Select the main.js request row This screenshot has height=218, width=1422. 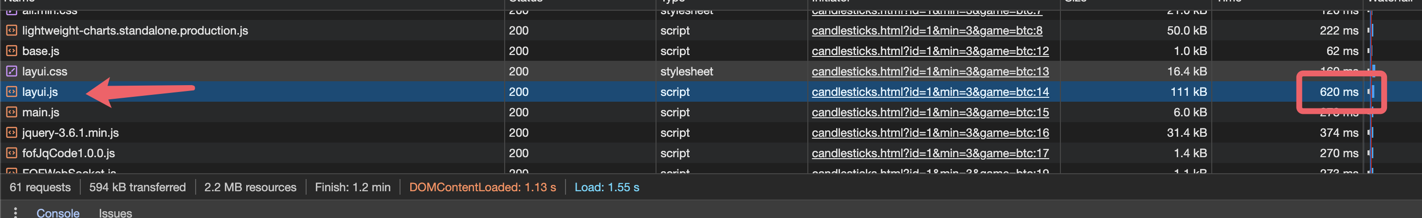click(711, 112)
